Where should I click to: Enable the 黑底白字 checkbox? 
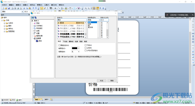(59, 45)
